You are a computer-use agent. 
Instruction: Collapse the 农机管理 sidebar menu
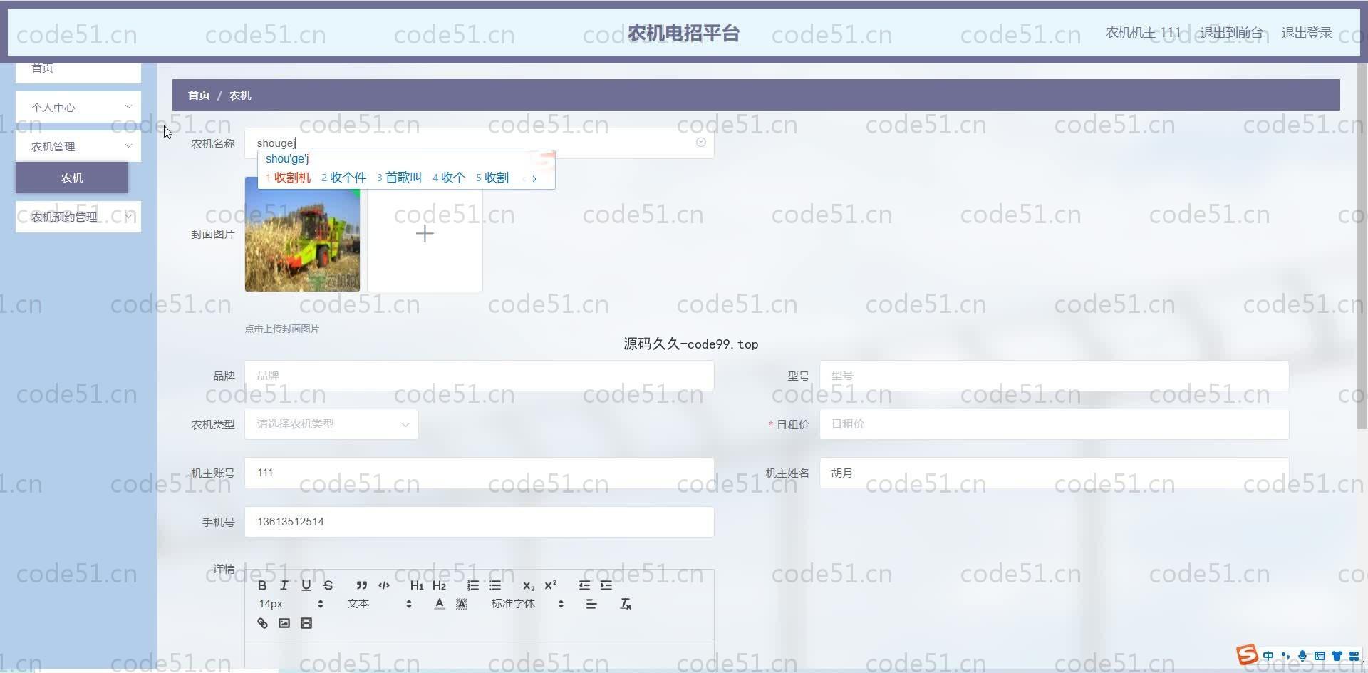pyautogui.click(x=78, y=146)
